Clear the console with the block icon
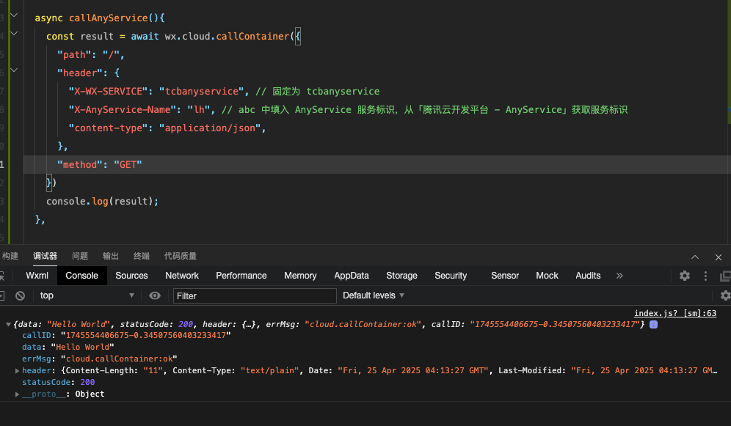 click(x=20, y=295)
